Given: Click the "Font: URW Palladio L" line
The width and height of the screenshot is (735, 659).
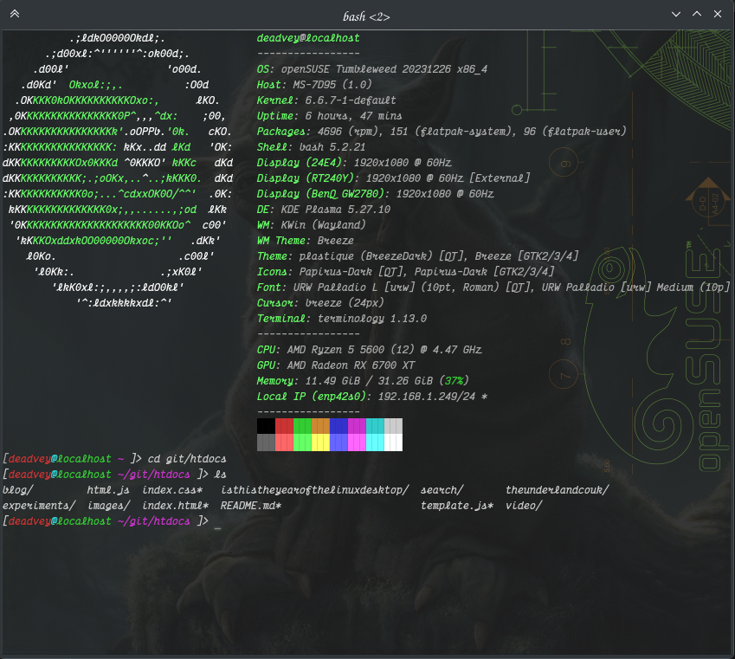Looking at the screenshot, I should click(493, 287).
